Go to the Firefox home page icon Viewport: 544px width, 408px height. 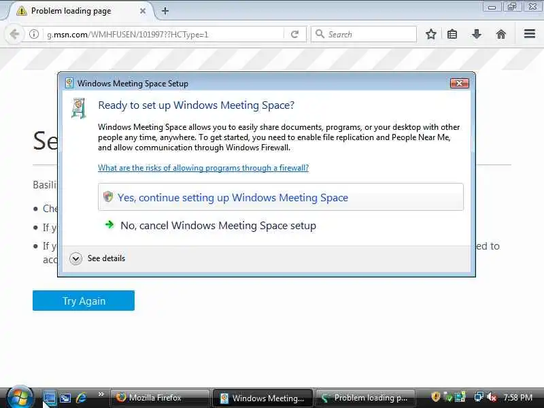pyautogui.click(x=501, y=35)
